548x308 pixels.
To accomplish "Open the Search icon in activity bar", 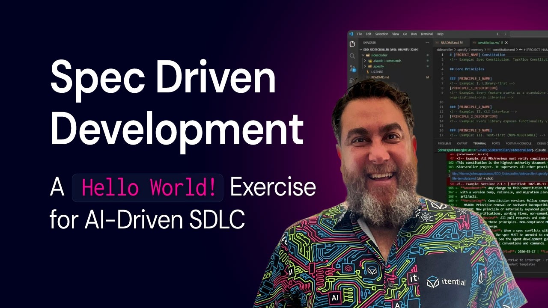I will (x=352, y=56).
